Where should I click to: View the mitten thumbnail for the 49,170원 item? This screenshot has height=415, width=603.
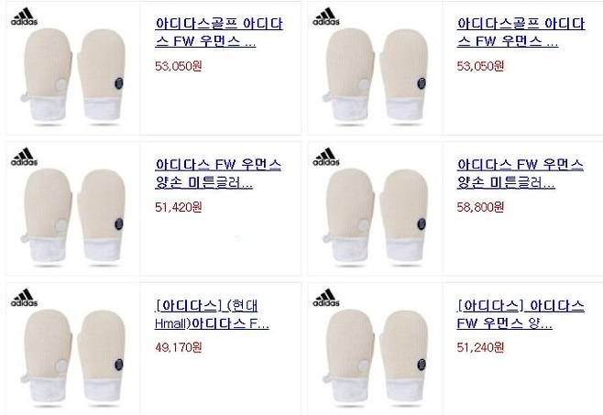[x=73, y=357]
